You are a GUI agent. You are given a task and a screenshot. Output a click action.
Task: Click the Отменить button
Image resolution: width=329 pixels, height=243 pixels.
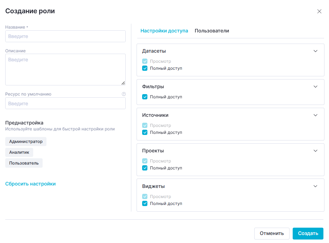[272, 234]
